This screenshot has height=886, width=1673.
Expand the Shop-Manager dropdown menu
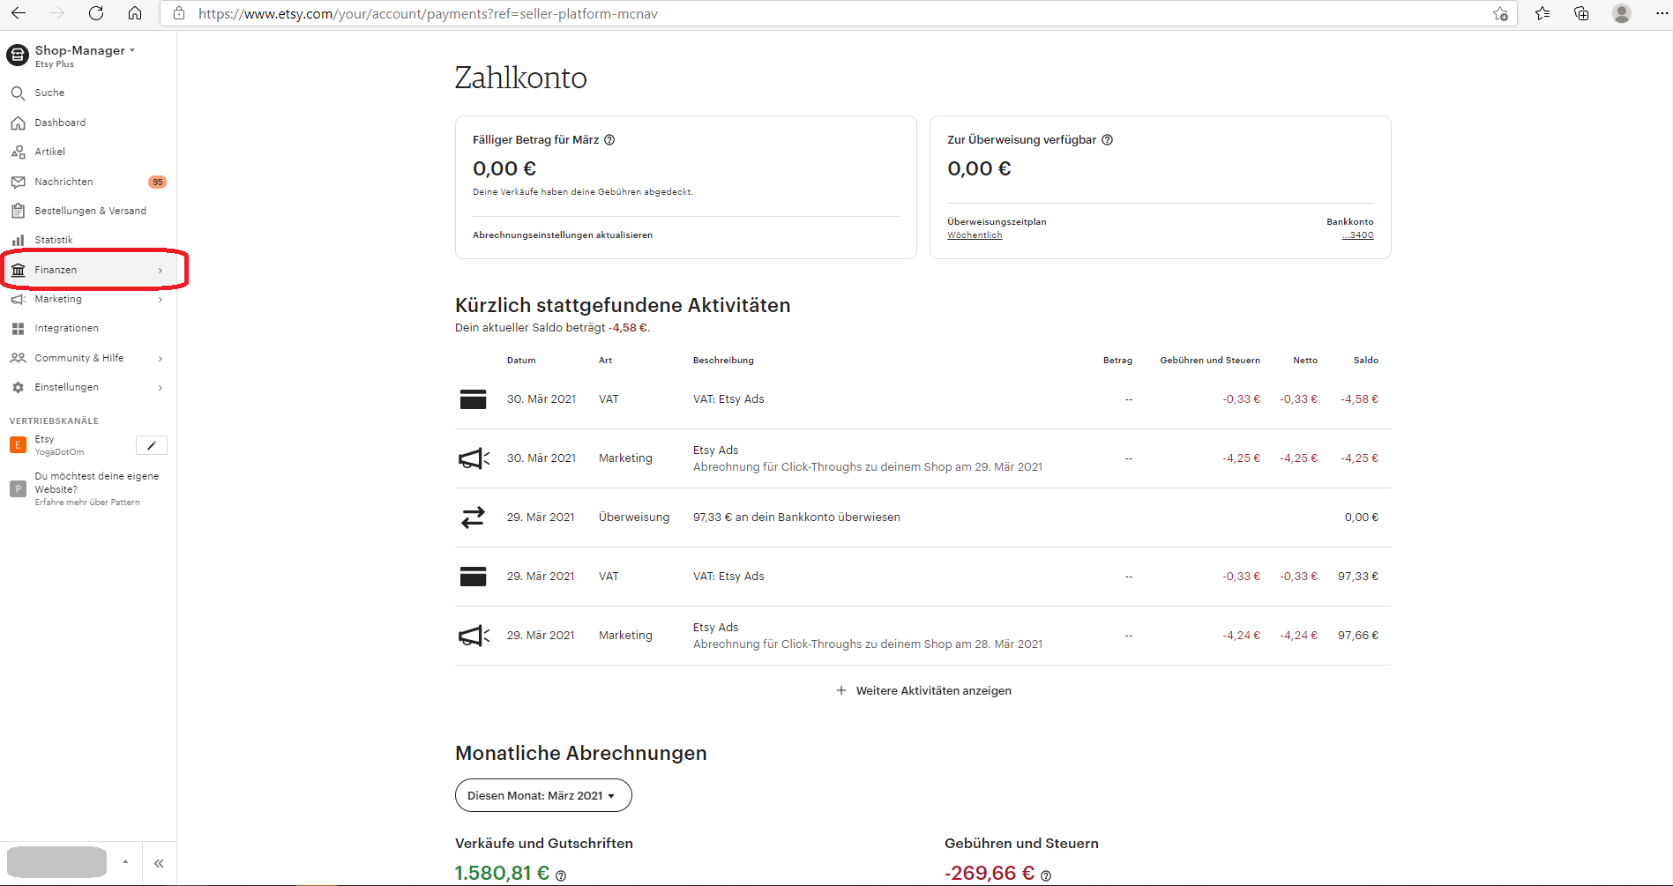click(85, 51)
